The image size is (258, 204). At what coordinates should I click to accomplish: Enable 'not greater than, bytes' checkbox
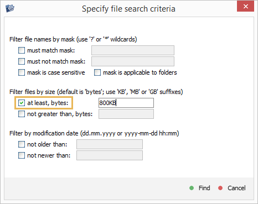[22, 114]
